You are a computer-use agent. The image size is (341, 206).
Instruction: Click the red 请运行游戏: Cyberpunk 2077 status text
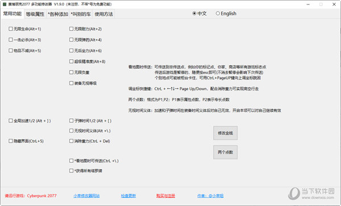pyautogui.click(x=31, y=196)
